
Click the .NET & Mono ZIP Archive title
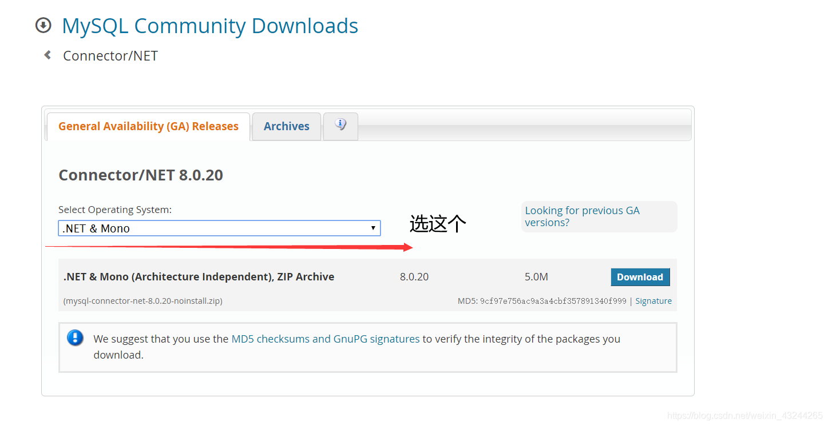point(199,277)
